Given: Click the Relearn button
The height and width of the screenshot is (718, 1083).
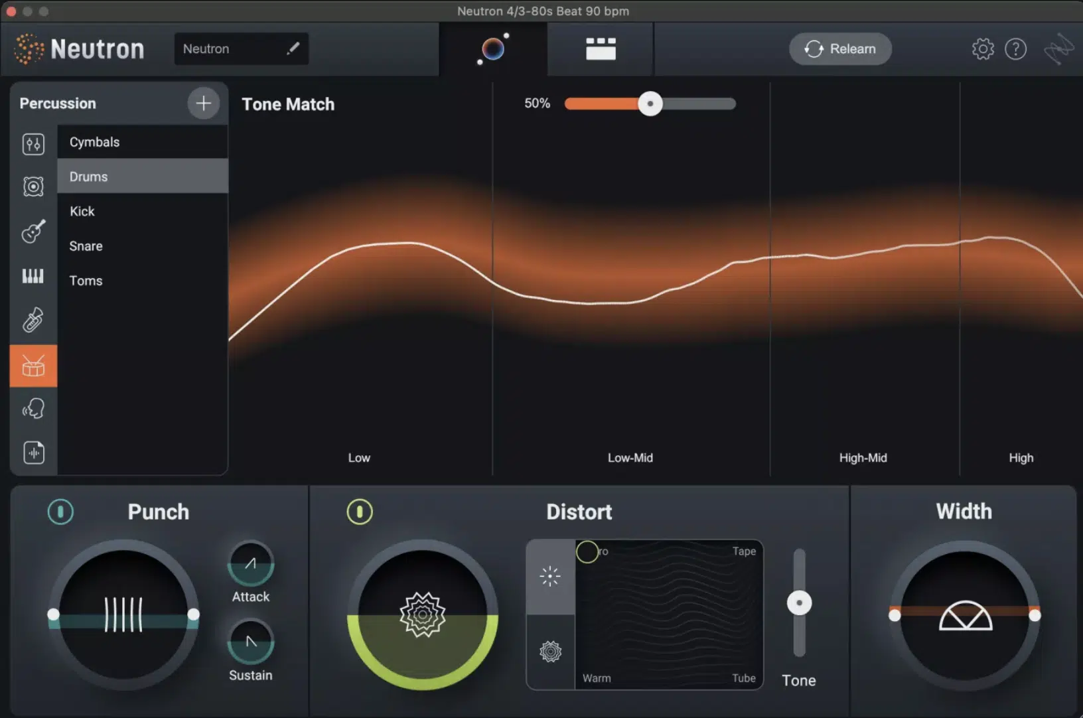Looking at the screenshot, I should tap(840, 48).
